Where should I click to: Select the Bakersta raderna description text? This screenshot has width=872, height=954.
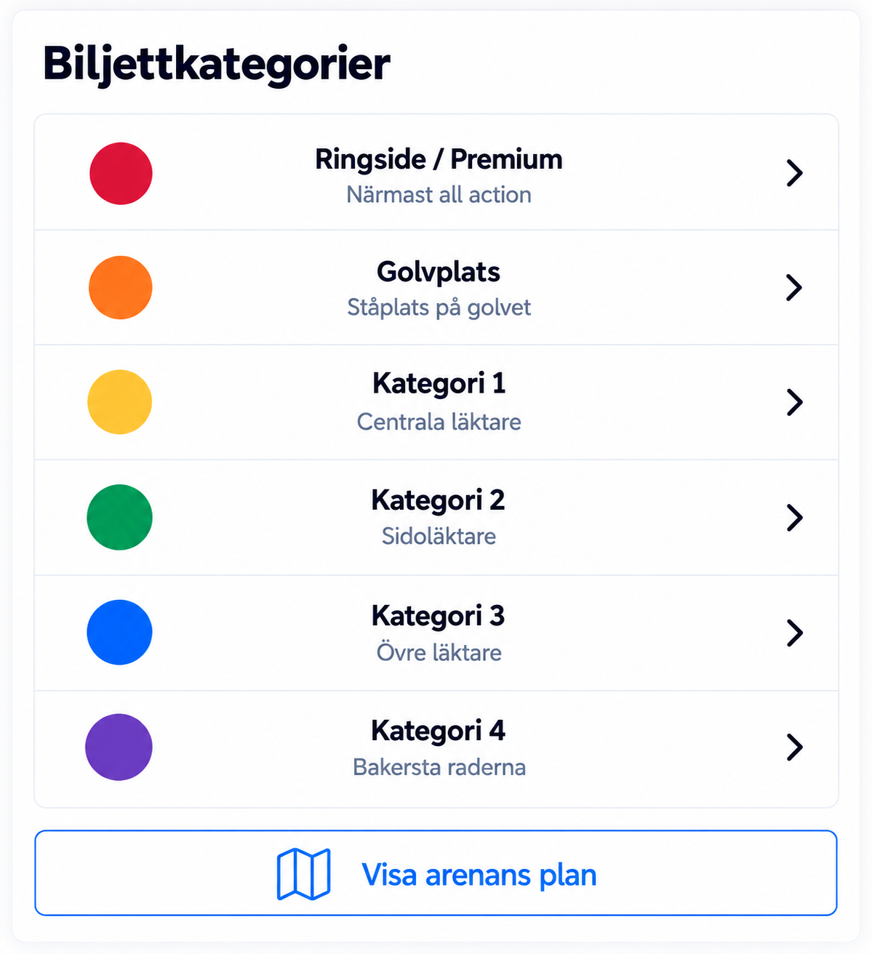tap(439, 767)
